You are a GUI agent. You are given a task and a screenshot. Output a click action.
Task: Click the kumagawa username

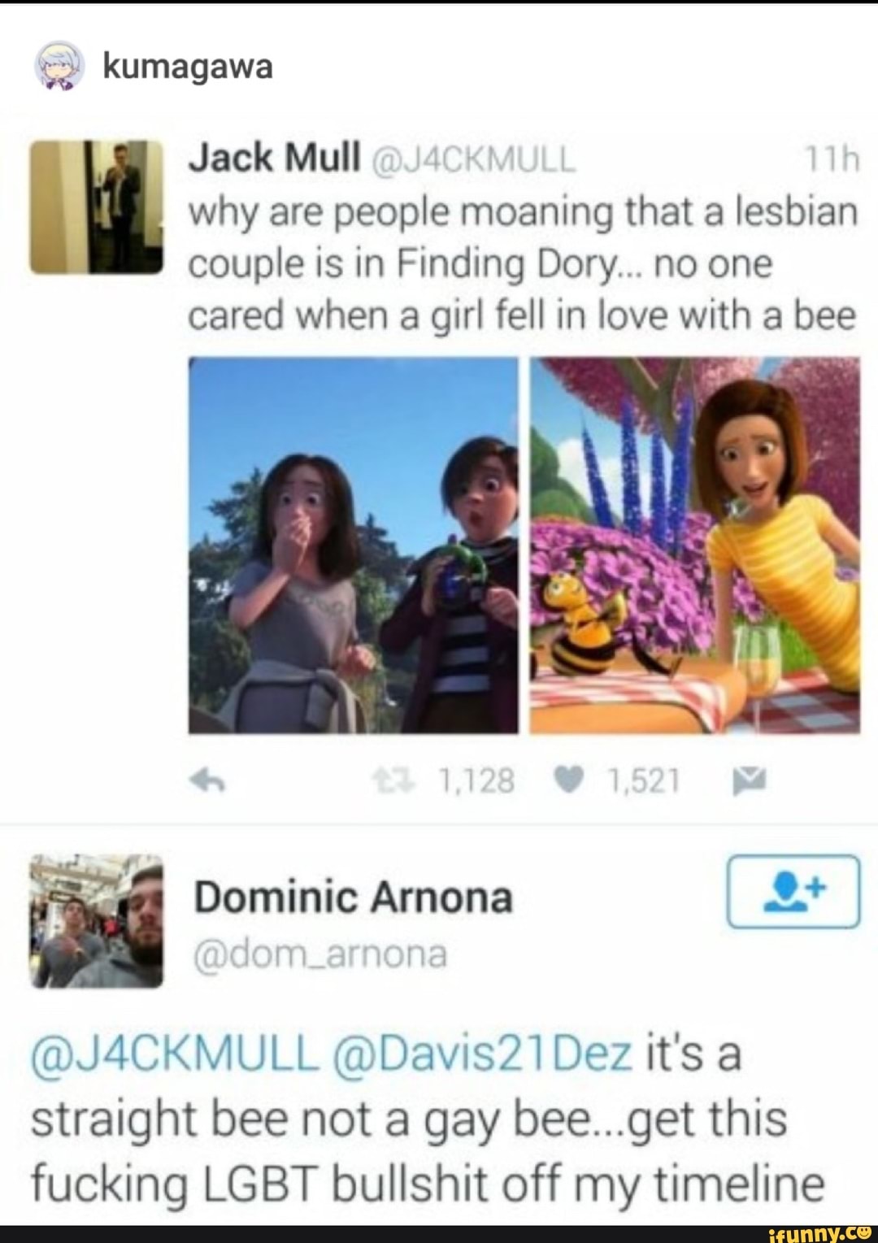[188, 67]
